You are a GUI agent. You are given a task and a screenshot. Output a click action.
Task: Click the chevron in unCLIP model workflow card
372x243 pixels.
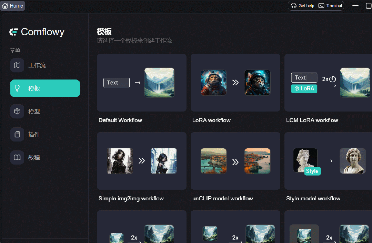pos(235,161)
